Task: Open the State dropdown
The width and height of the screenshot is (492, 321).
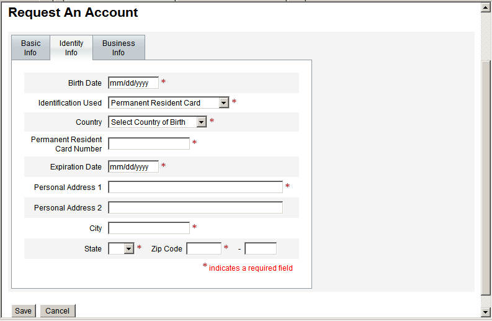Action: [x=122, y=249]
